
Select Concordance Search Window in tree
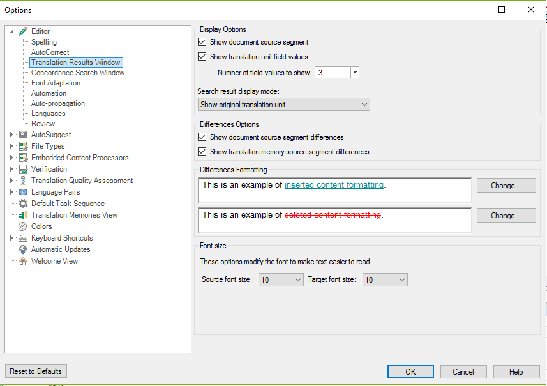[78, 73]
